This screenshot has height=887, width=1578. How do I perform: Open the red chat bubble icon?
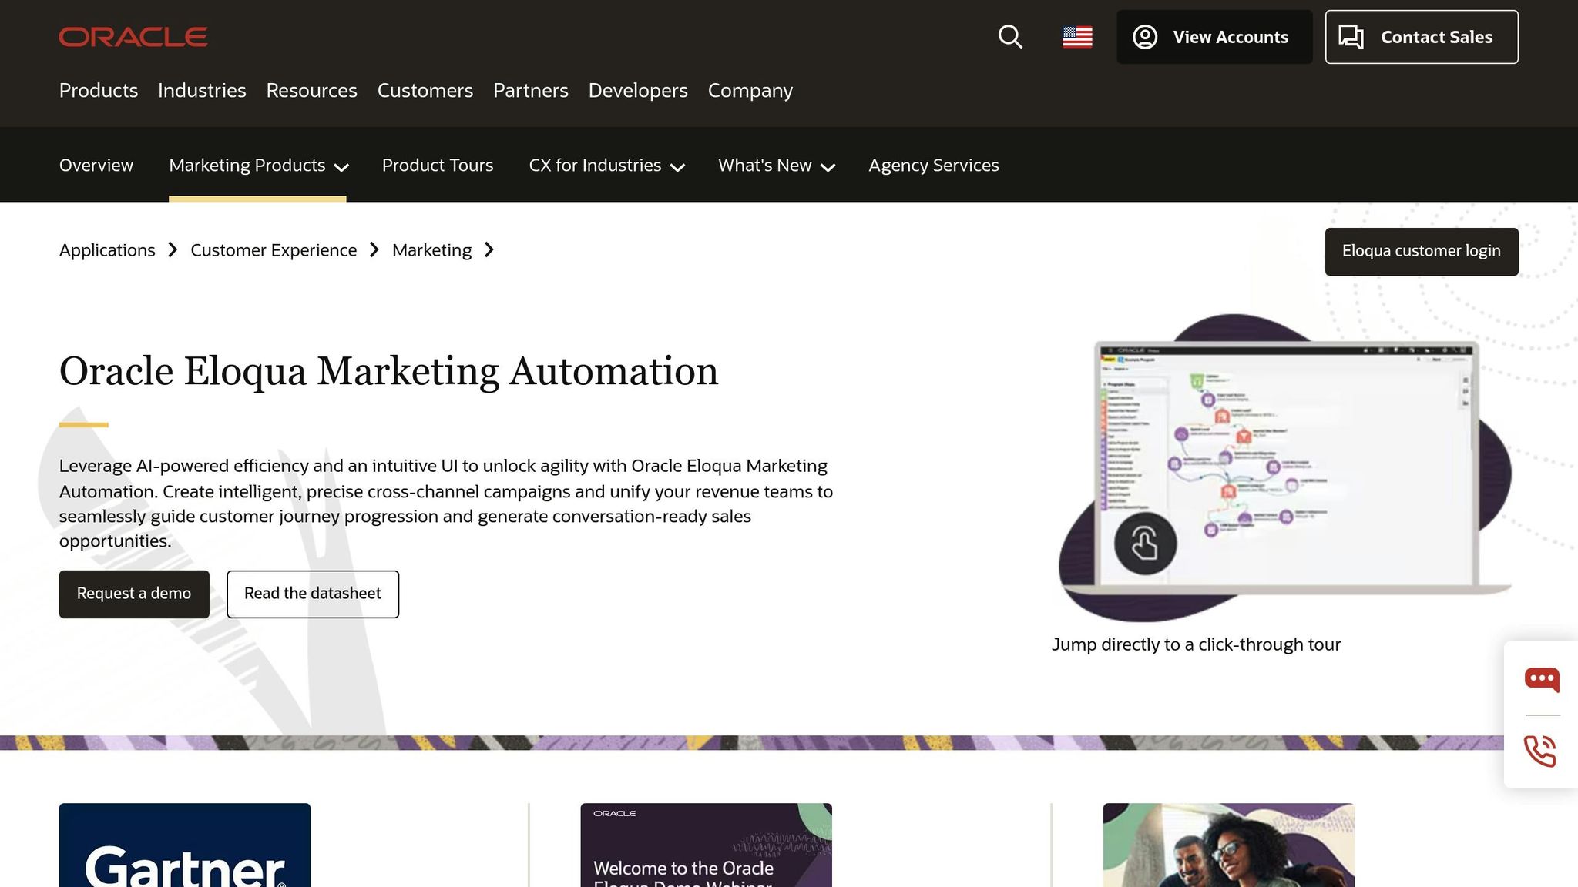coord(1542,679)
